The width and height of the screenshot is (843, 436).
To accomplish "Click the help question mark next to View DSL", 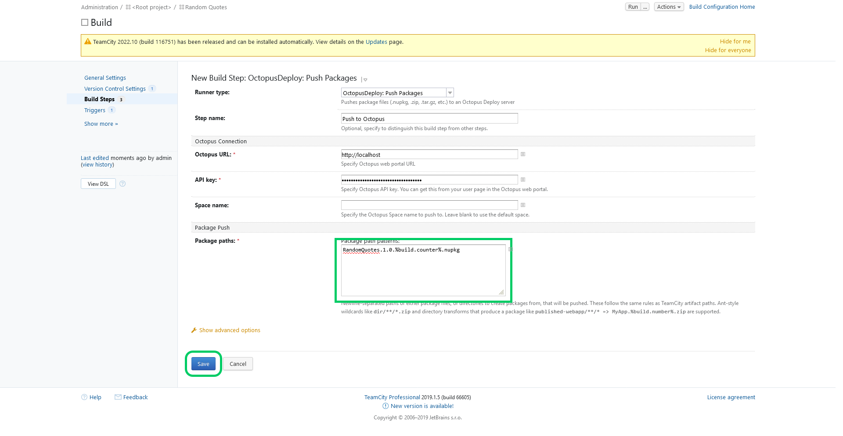I will tap(122, 184).
